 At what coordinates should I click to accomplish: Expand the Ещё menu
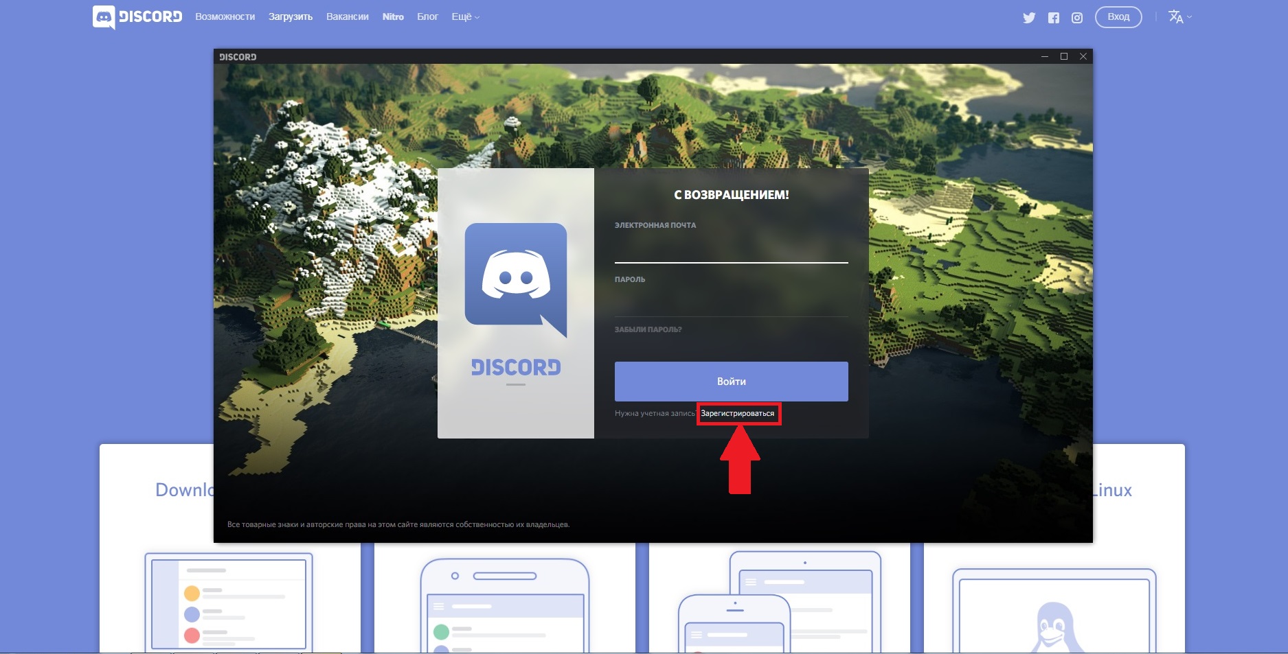[x=466, y=16]
